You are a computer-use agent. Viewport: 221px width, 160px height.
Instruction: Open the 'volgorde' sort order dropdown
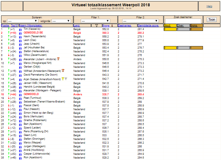[x=61, y=21]
